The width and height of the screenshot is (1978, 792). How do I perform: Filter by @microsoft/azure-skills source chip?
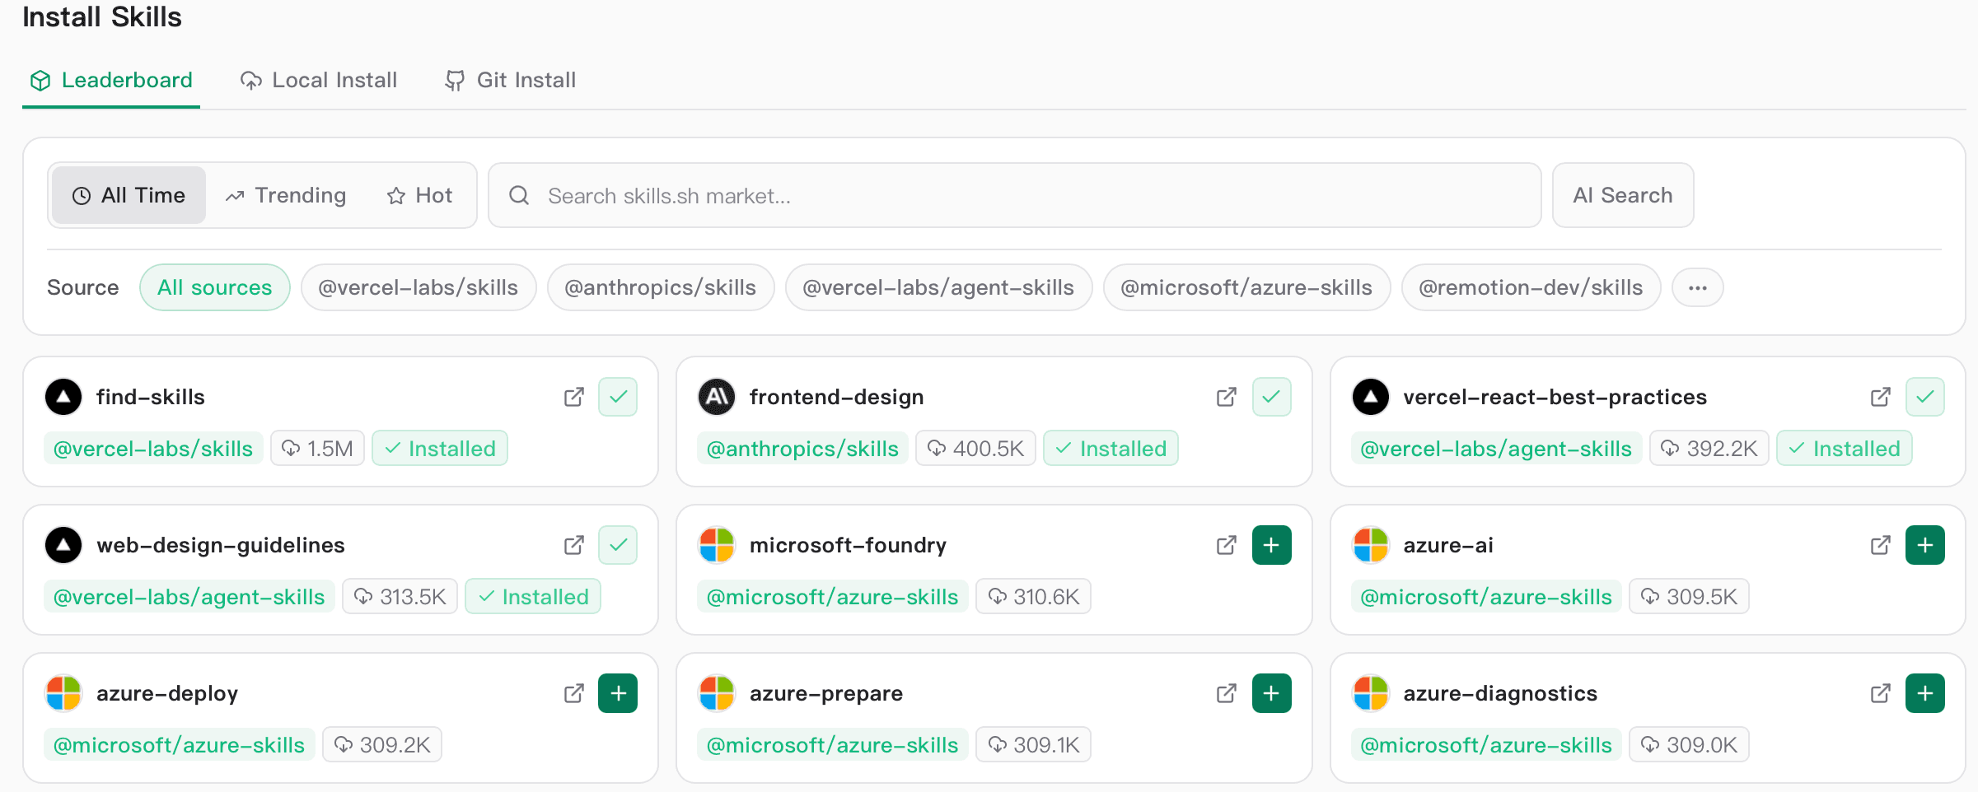pos(1246,287)
